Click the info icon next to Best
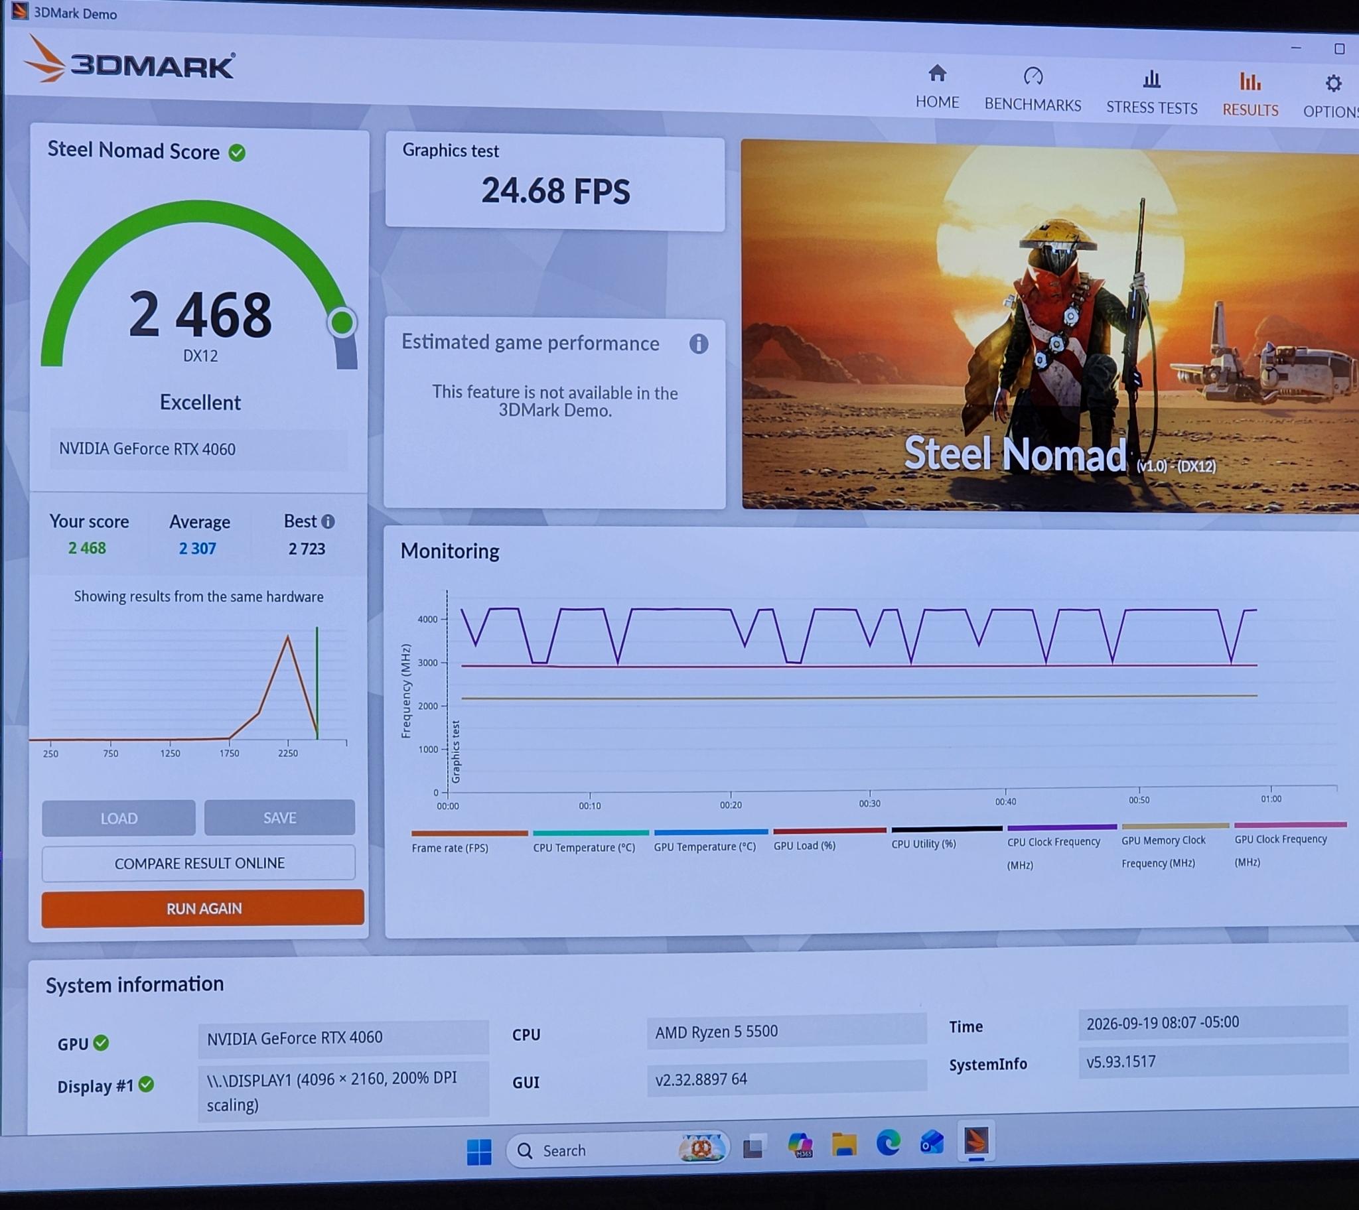The image size is (1359, 1210). (x=328, y=522)
